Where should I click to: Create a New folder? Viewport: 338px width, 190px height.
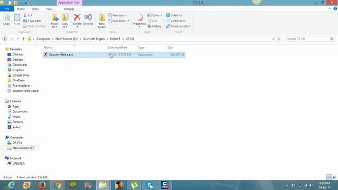[x=102, y=21]
